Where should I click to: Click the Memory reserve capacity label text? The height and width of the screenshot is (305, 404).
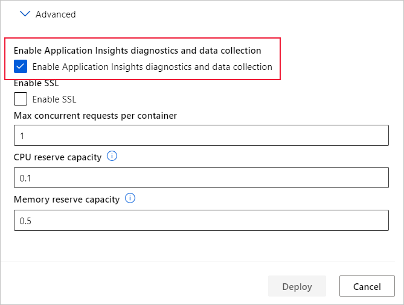[x=66, y=199]
